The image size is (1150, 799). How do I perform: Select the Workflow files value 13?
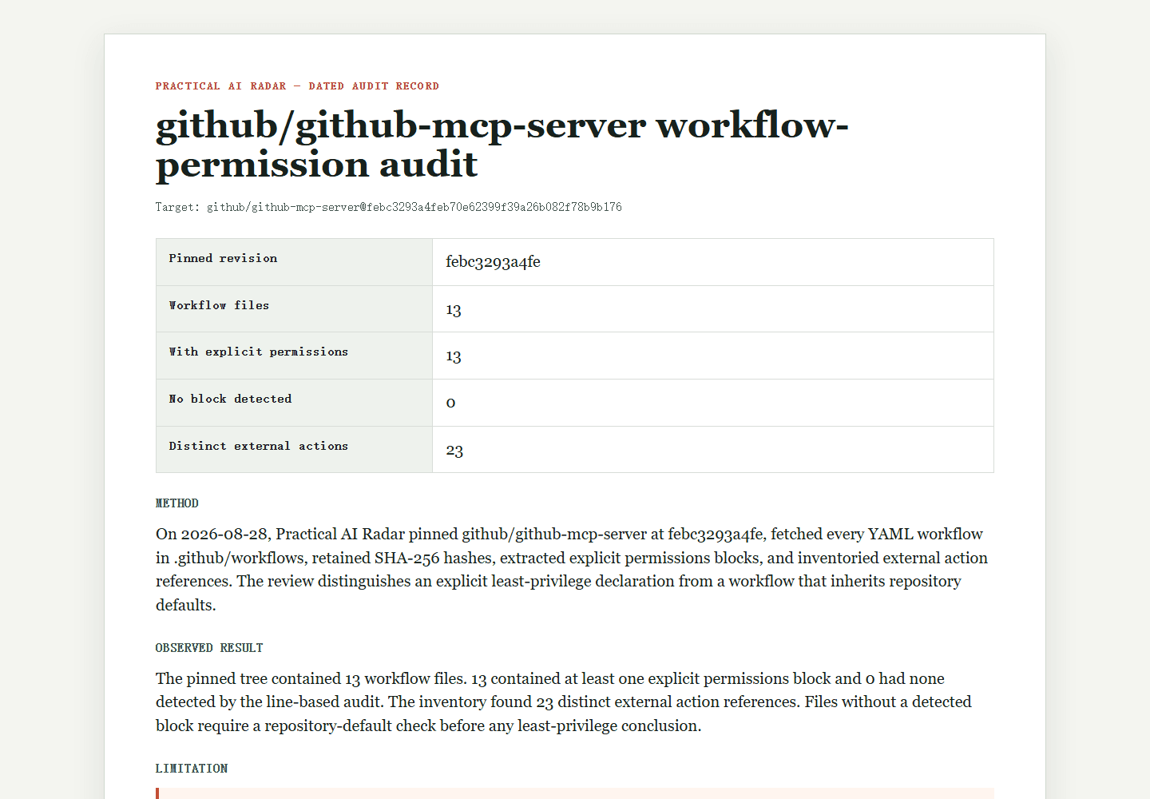pyautogui.click(x=454, y=309)
